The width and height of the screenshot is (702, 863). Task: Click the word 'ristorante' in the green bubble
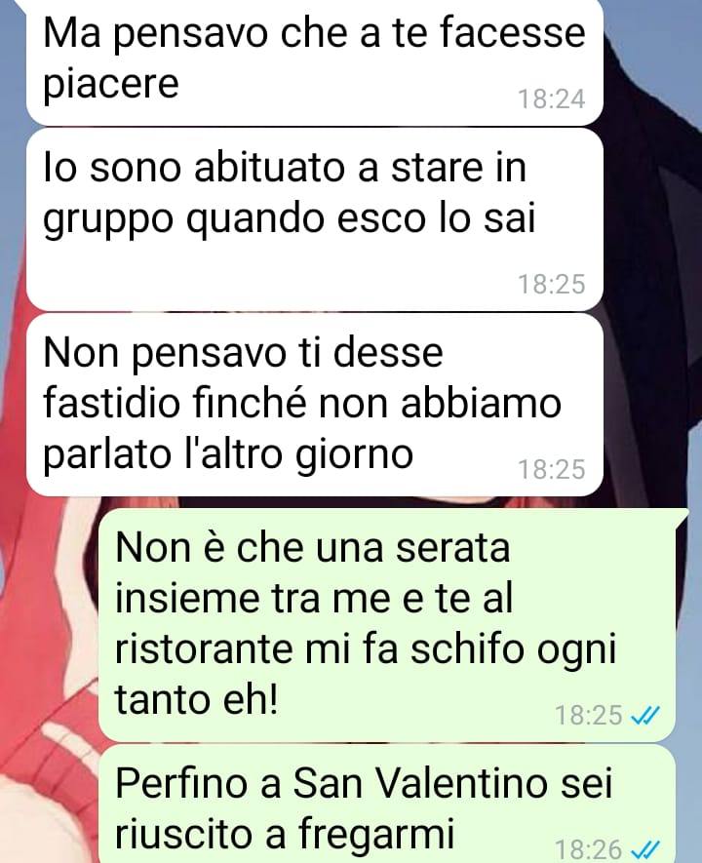[x=204, y=648]
